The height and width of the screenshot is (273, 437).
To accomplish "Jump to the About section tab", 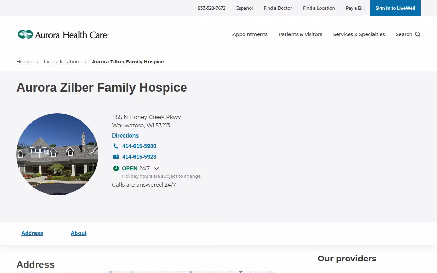I will click(79, 233).
